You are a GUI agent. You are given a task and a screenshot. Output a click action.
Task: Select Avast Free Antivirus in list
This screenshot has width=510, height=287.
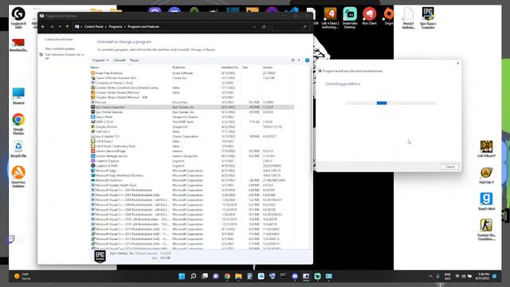pos(192,73)
